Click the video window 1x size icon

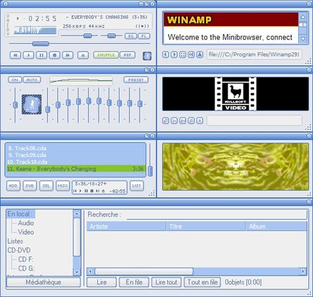click(174, 120)
